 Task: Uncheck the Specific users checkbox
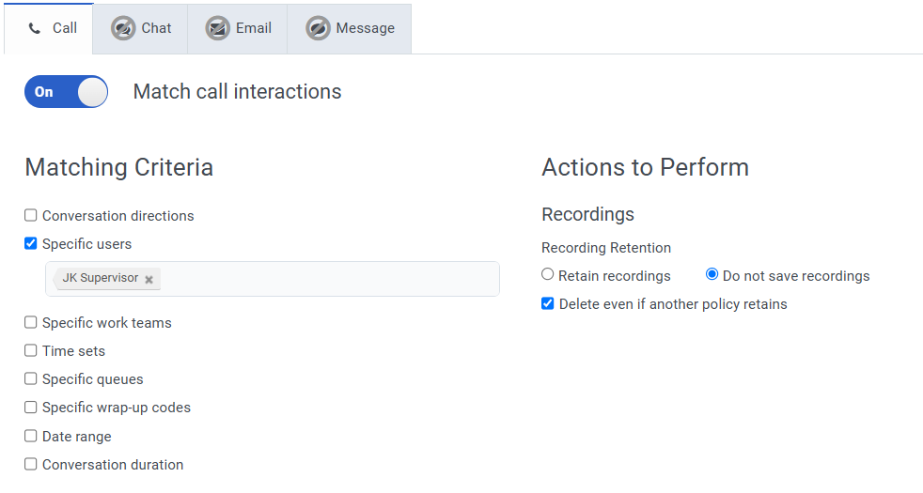pos(31,244)
